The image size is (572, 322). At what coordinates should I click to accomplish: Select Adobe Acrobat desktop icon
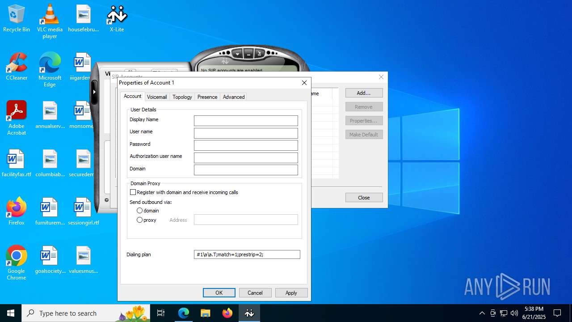(17, 118)
